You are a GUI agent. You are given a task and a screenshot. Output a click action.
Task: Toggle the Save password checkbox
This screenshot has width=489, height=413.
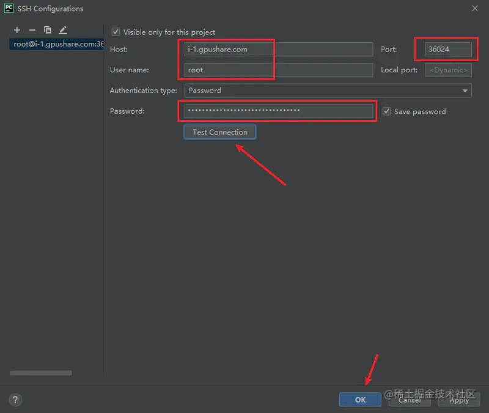pos(387,111)
